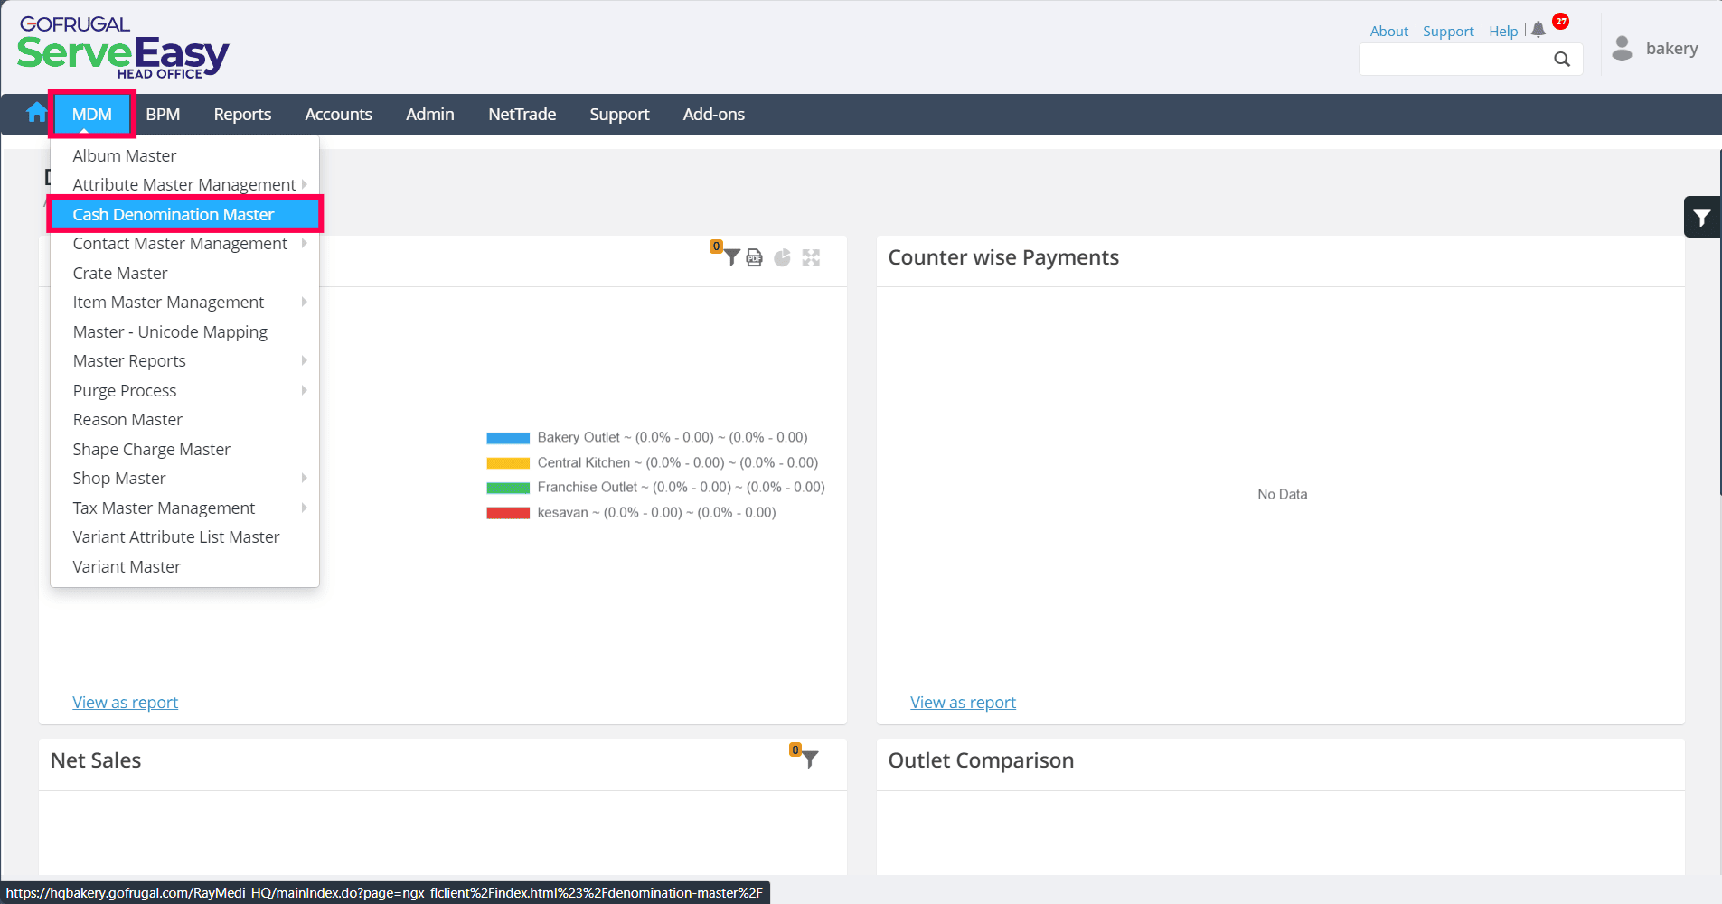Click the page vertical scrollbar
Viewport: 1722px width, 904px height.
tap(1718, 322)
